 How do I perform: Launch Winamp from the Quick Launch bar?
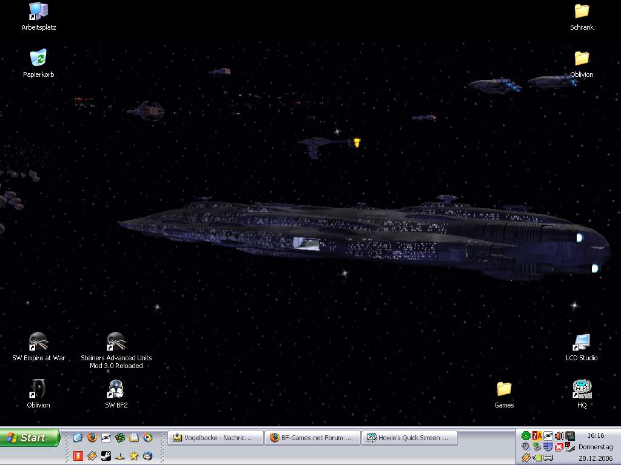coord(92,456)
